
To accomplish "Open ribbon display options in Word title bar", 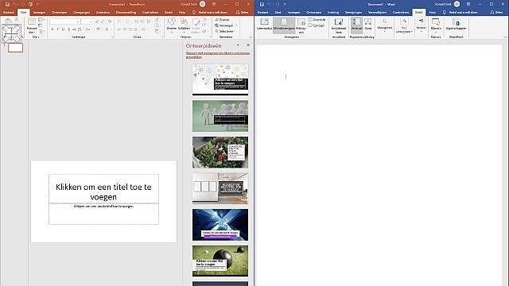I will point(468,4).
